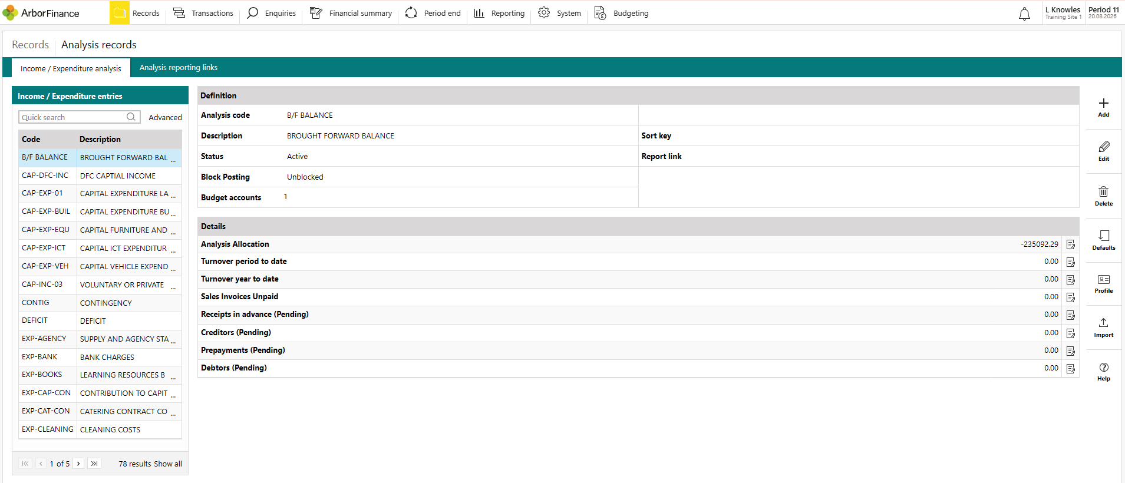Open details icon for Analysis Allocation

pyautogui.click(x=1071, y=244)
